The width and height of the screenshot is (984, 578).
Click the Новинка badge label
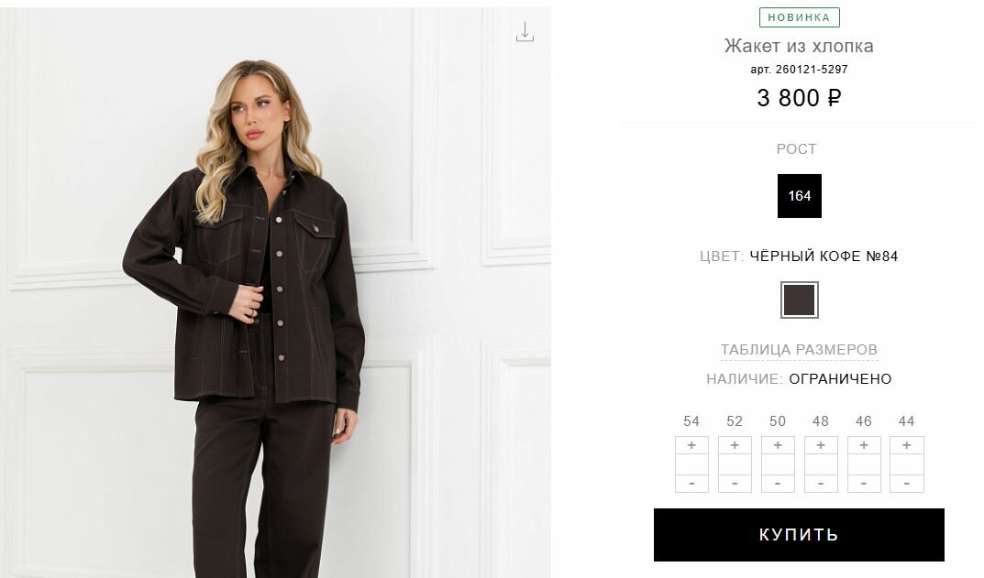tap(800, 17)
